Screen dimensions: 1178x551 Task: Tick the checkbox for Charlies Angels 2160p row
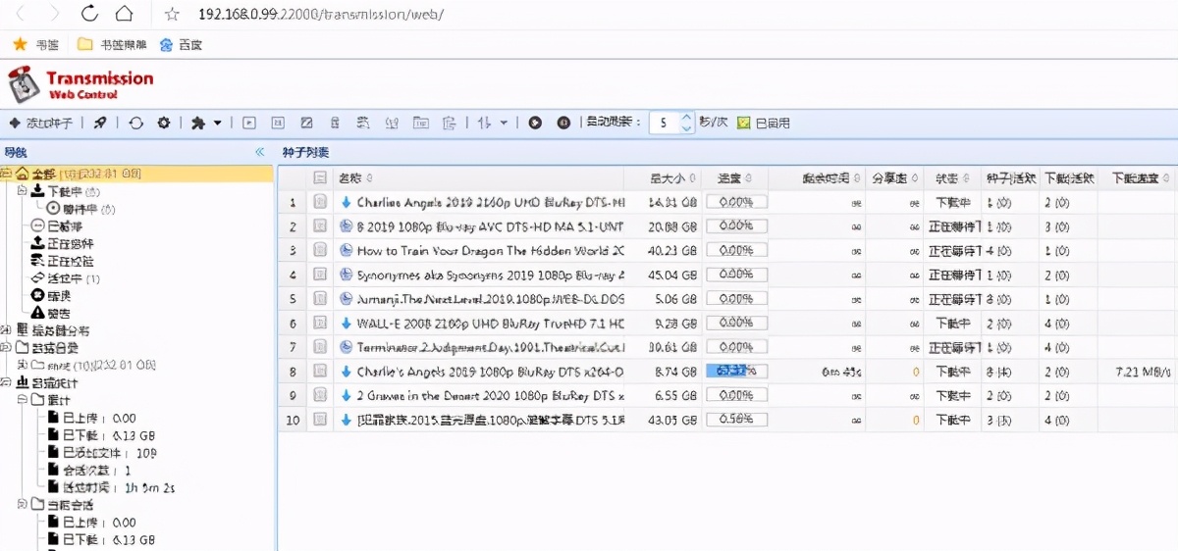tap(319, 202)
